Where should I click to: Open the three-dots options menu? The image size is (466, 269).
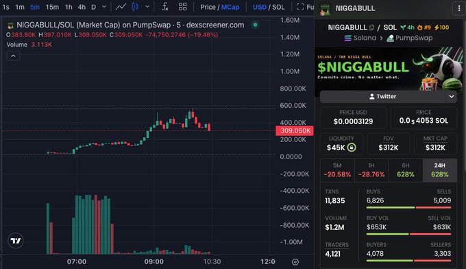[459, 8]
